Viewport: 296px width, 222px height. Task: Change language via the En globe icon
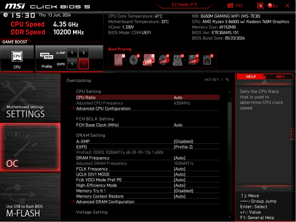click(273, 6)
